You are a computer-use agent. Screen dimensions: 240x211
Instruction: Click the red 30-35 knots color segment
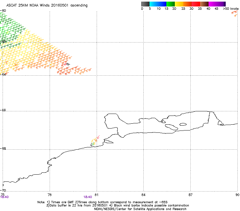click(196, 4)
